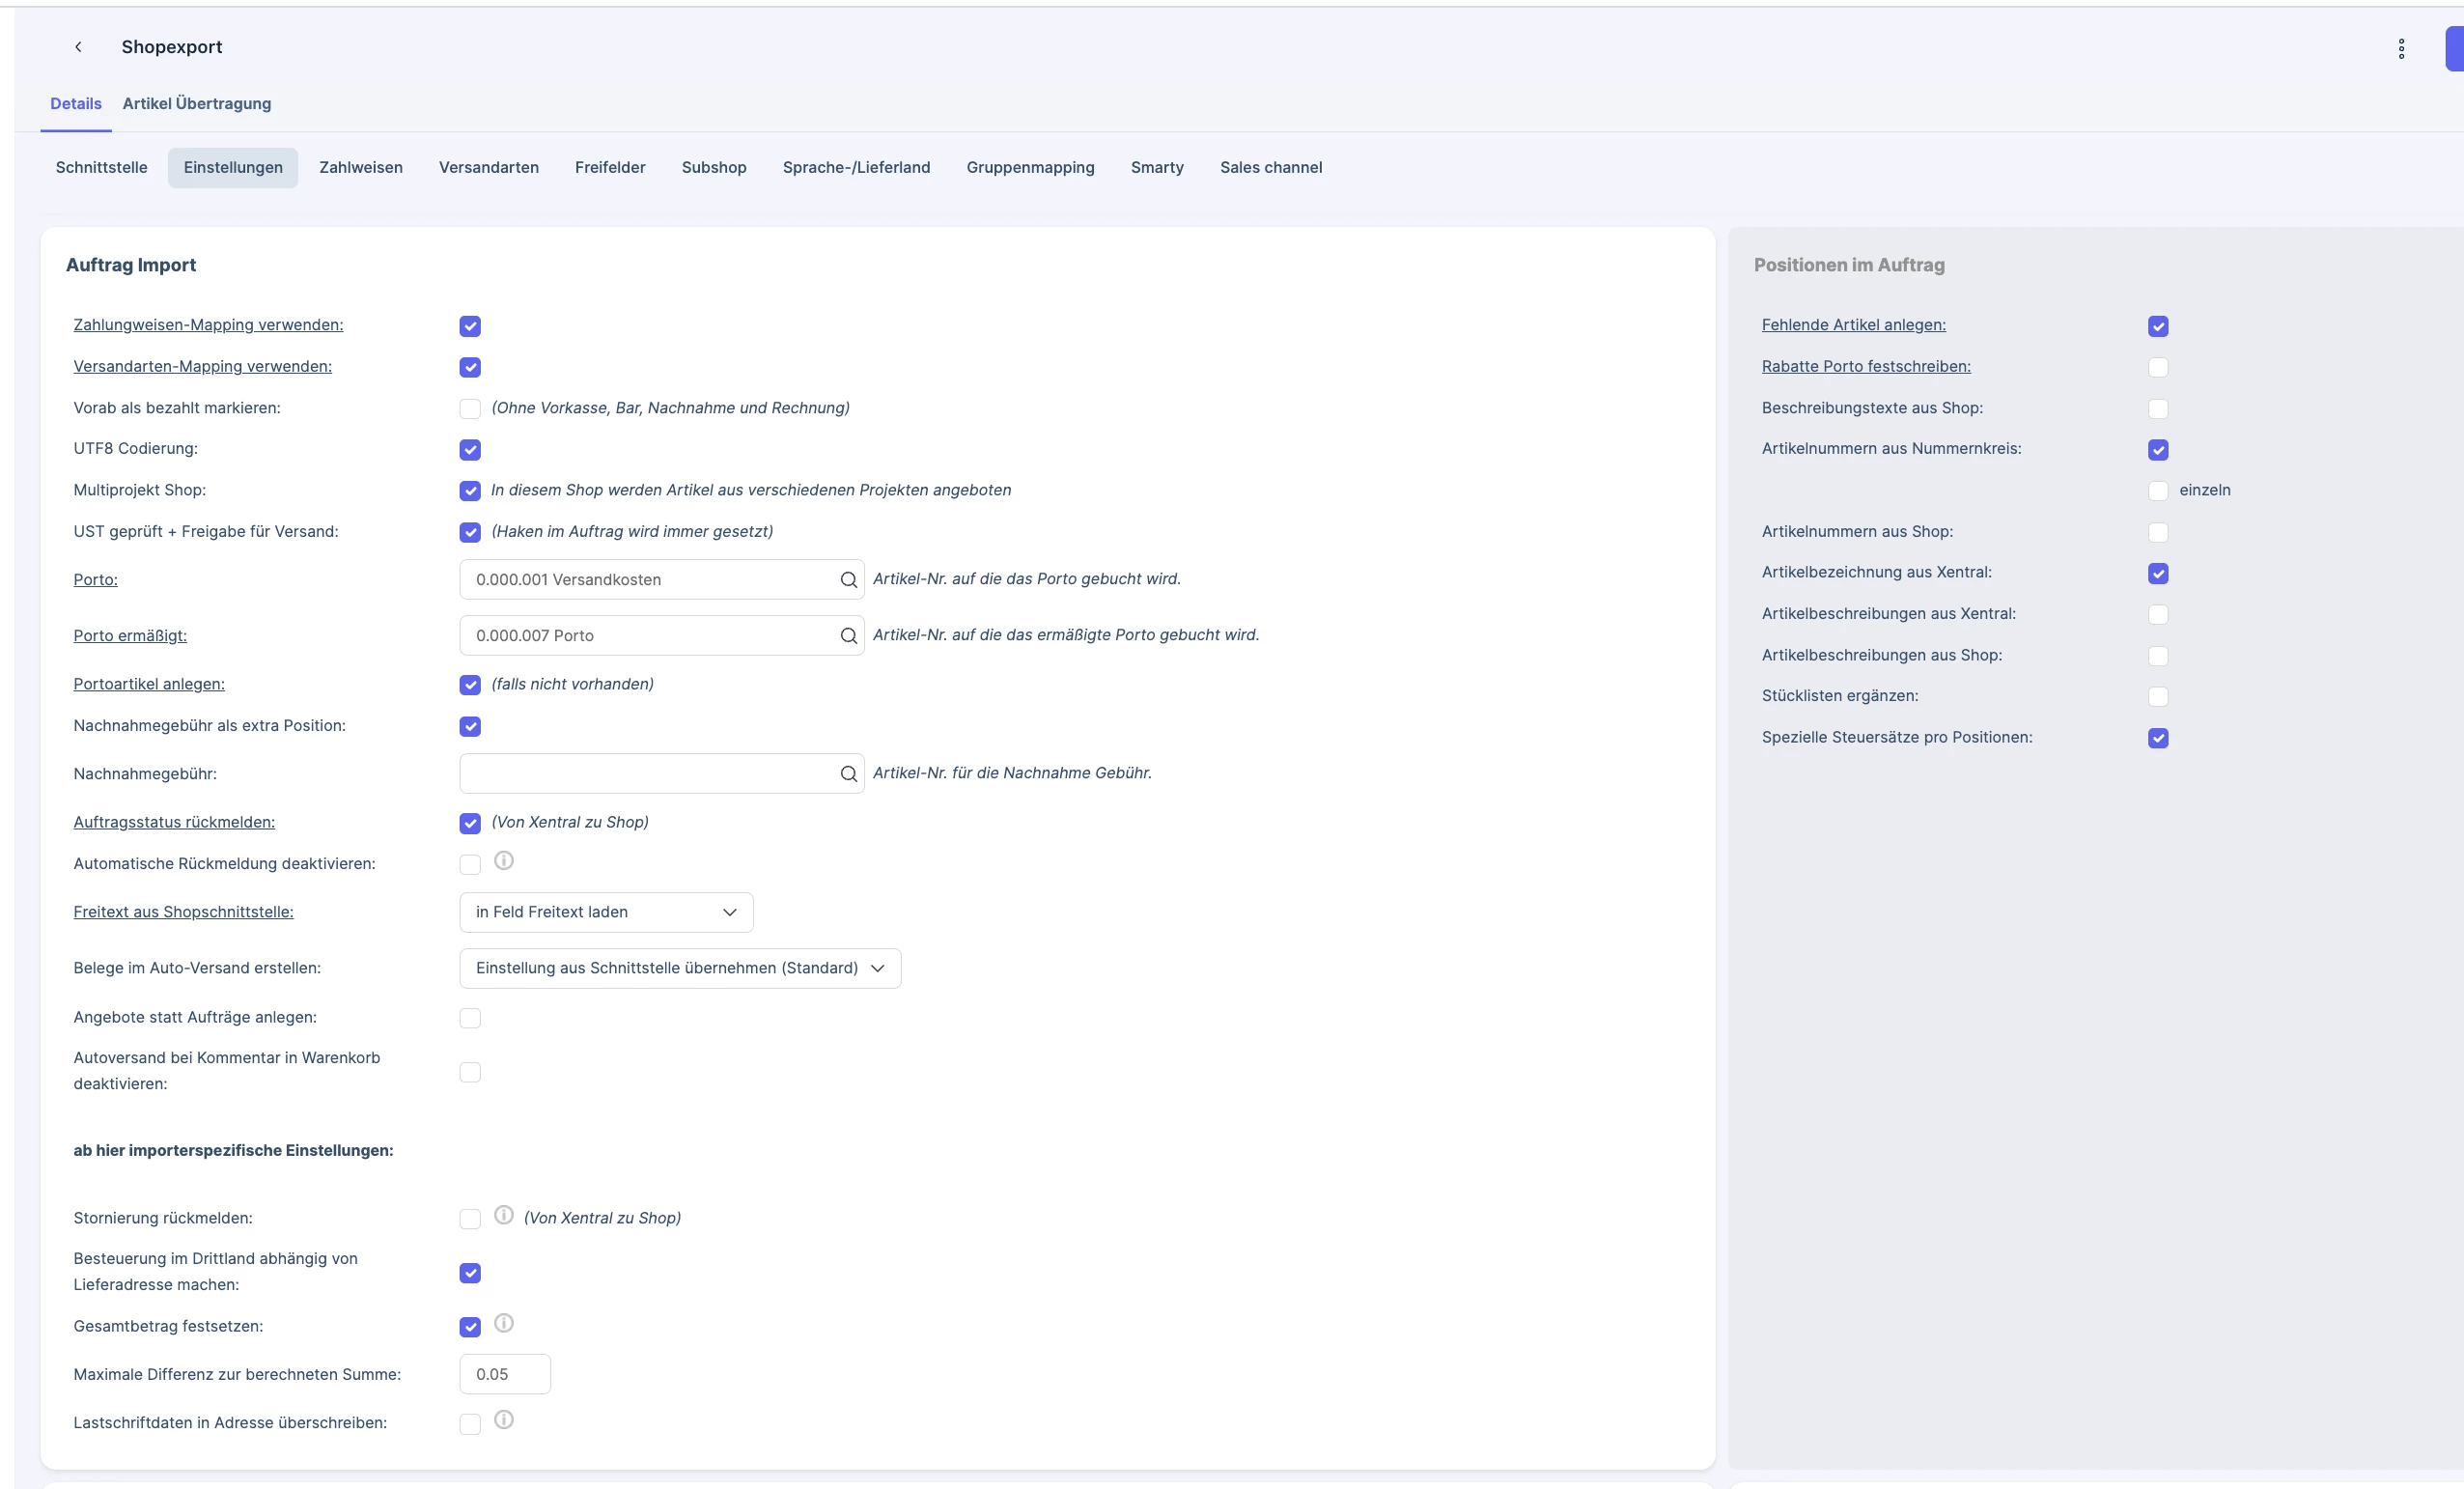Toggle Angebote statt Aufträge anlegen checkbox
The height and width of the screenshot is (1489, 2464).
(x=470, y=1018)
